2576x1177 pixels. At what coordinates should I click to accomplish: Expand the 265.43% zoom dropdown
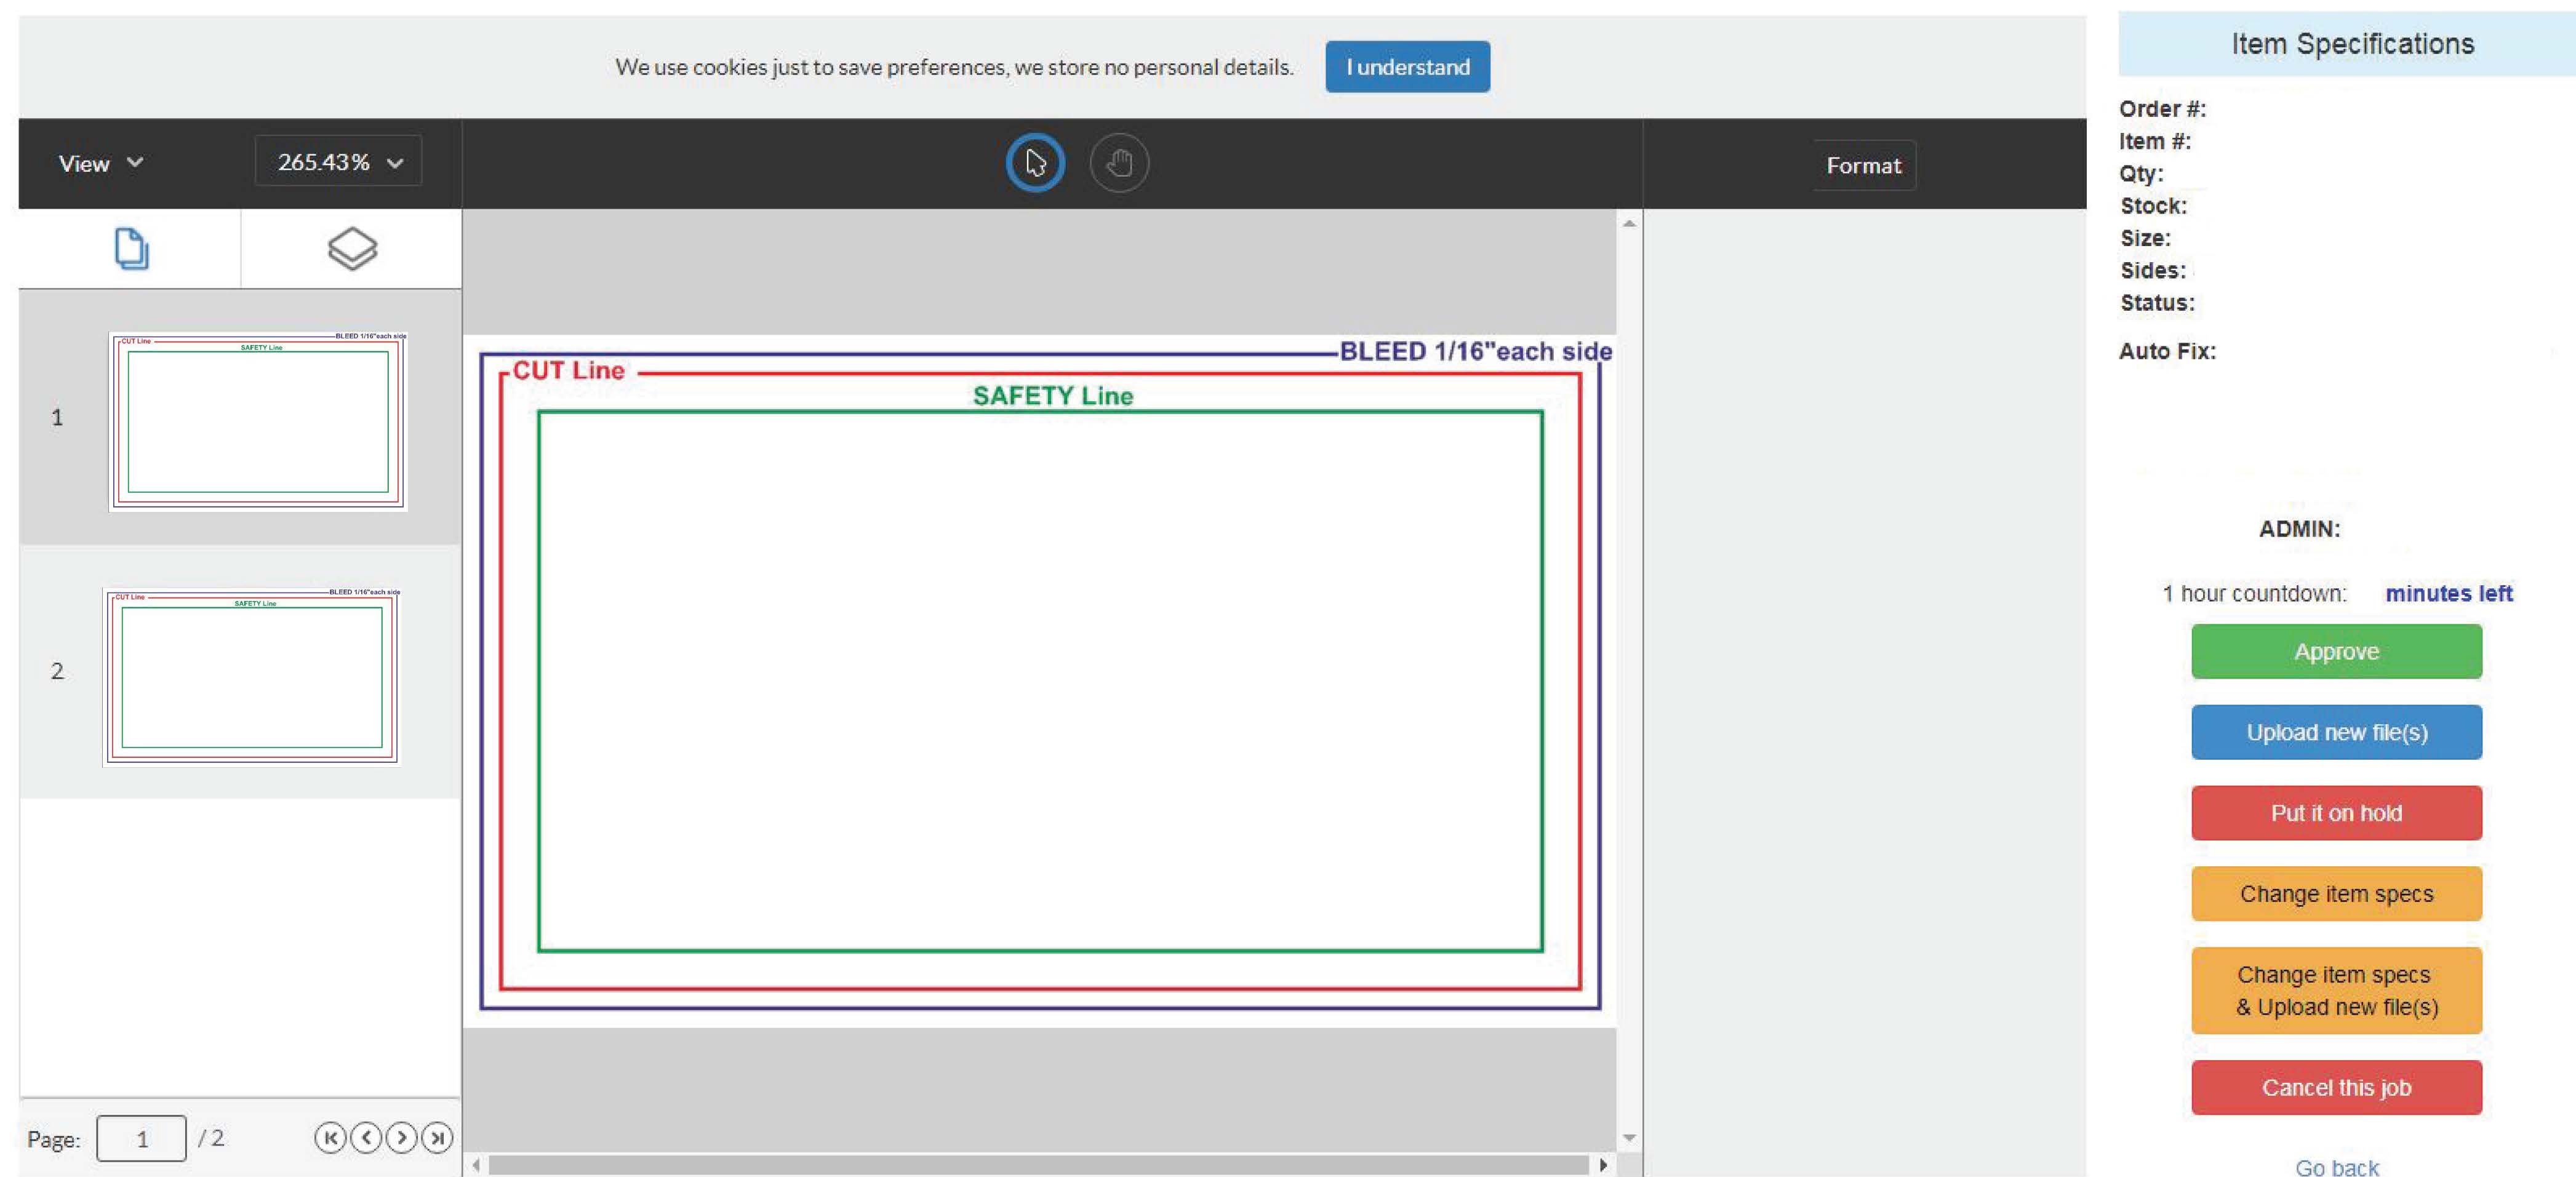(x=338, y=162)
